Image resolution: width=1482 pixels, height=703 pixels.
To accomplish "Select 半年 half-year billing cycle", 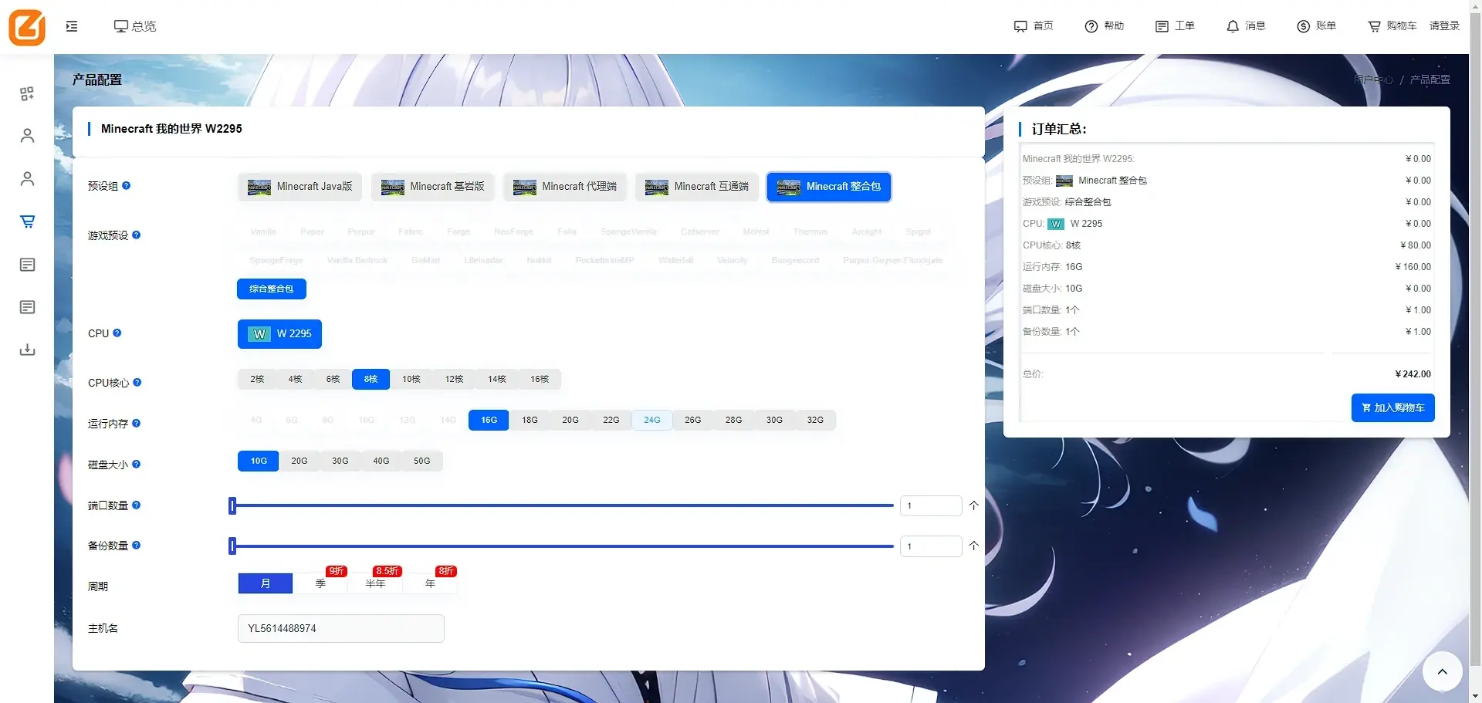I will (375, 583).
